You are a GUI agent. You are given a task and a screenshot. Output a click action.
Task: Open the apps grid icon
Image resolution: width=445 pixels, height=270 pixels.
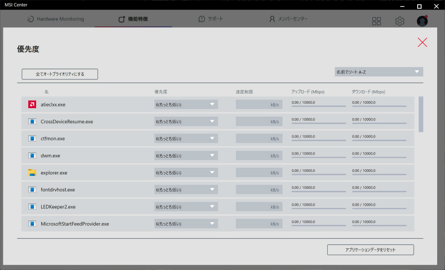376,21
